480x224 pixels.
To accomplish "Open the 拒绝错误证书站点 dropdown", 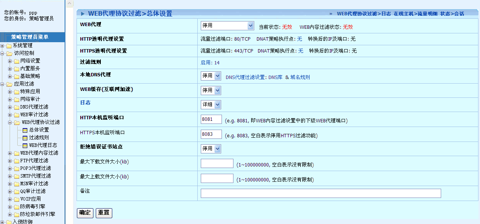I will (211, 148).
